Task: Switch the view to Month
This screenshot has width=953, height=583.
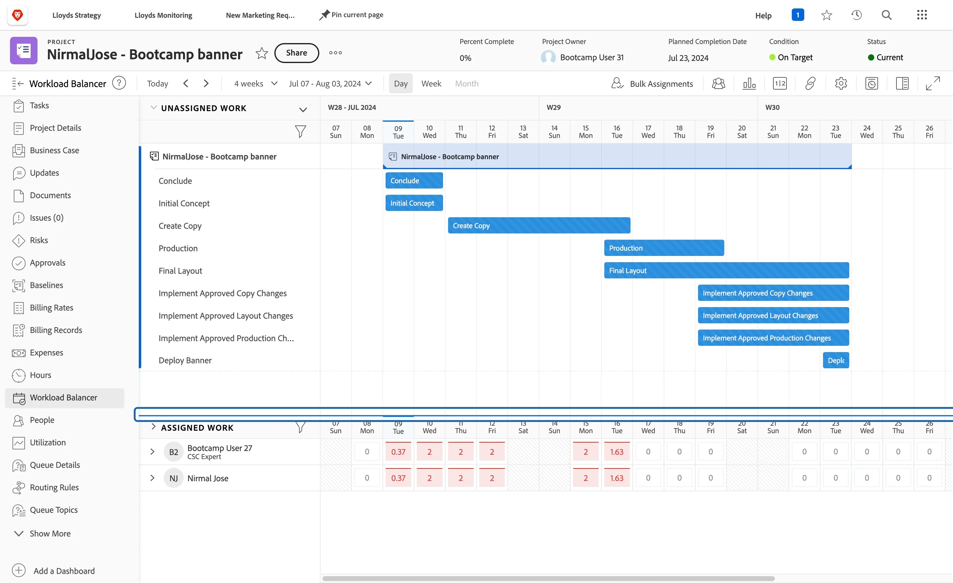Action: [x=467, y=83]
